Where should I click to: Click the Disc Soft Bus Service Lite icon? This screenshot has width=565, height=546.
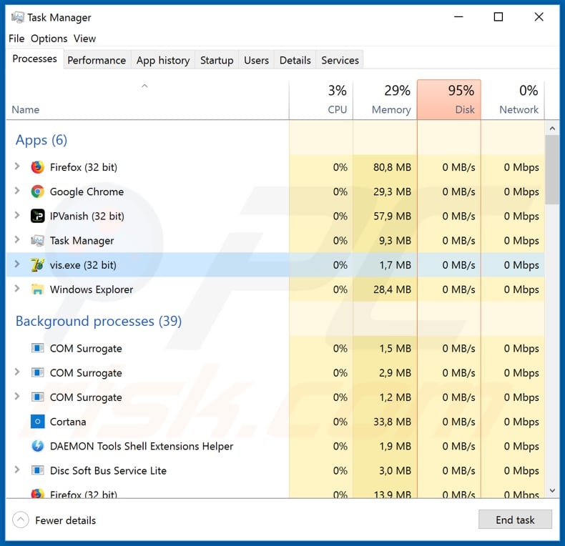pos(37,470)
